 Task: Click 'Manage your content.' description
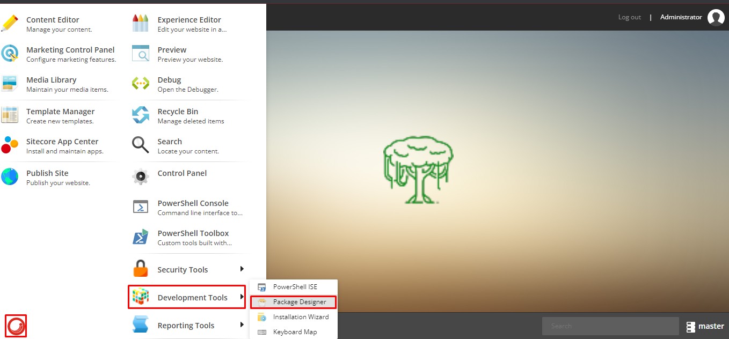pos(59,30)
